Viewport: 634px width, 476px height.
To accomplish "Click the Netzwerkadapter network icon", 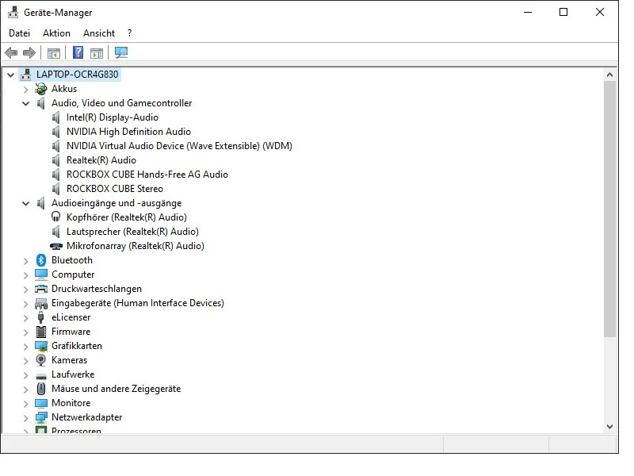I will pyautogui.click(x=41, y=417).
